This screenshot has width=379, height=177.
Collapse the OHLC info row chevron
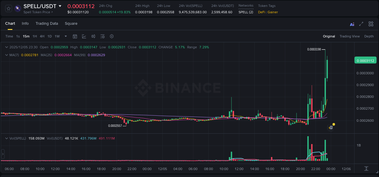(7, 47)
